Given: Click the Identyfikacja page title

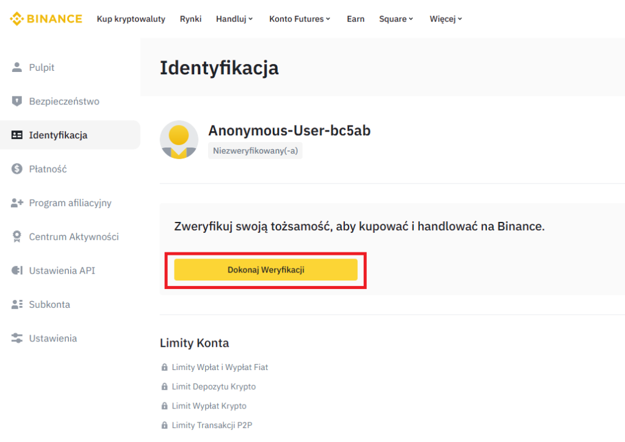Looking at the screenshot, I should click(219, 68).
